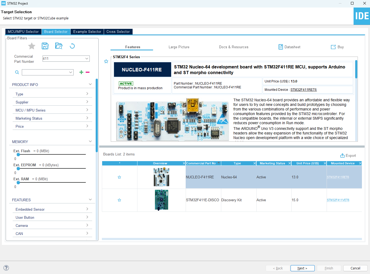
Task: Adjust the Ext. EEPROM slider handle
Action: (18, 169)
